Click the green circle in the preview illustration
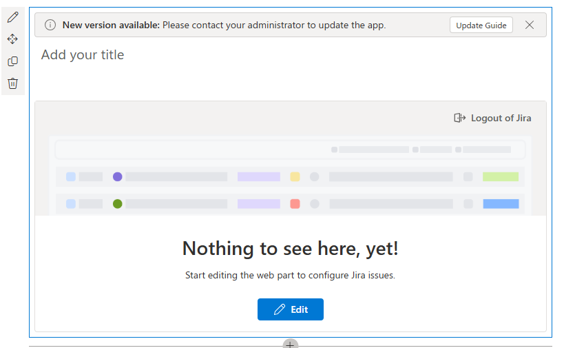Image resolution: width=564 pixels, height=348 pixels. [x=118, y=204]
